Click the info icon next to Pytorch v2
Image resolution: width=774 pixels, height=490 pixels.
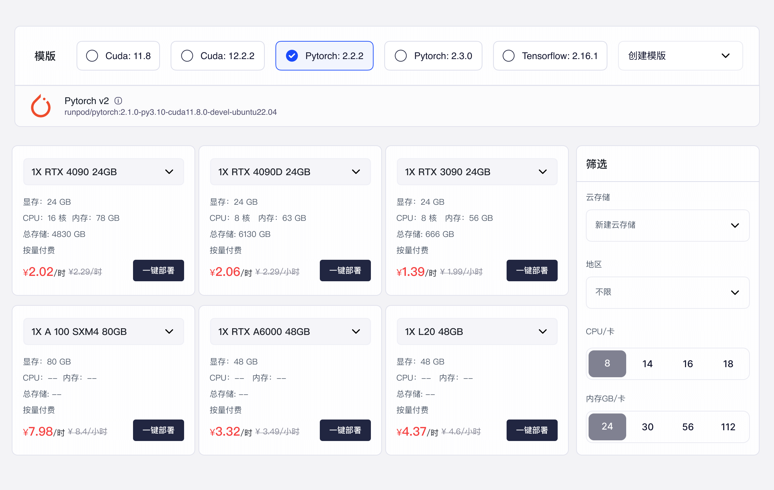click(118, 101)
